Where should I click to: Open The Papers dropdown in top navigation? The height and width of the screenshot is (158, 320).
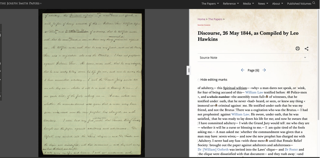tap(210, 4)
